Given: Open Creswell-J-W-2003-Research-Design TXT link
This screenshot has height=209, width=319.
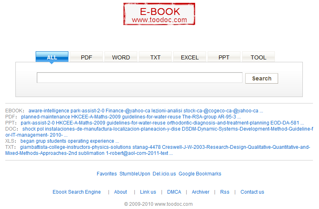Looking at the screenshot, I should 236,147.
